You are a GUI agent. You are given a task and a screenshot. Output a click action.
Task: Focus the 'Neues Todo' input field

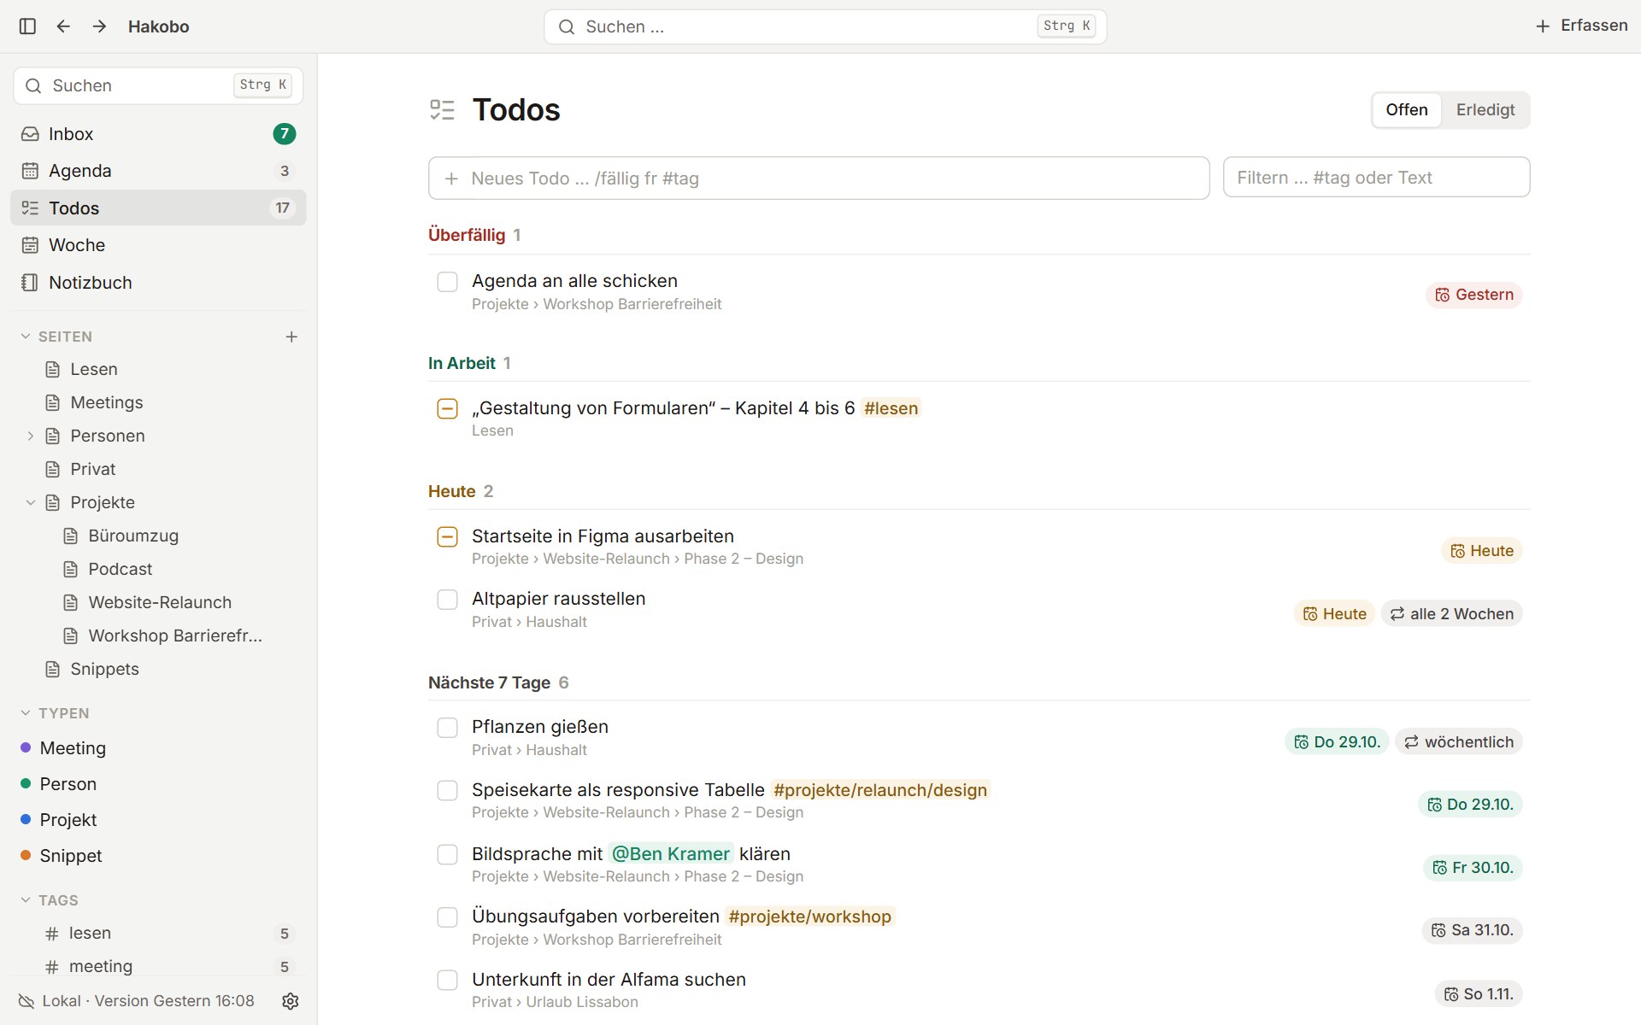click(x=819, y=179)
